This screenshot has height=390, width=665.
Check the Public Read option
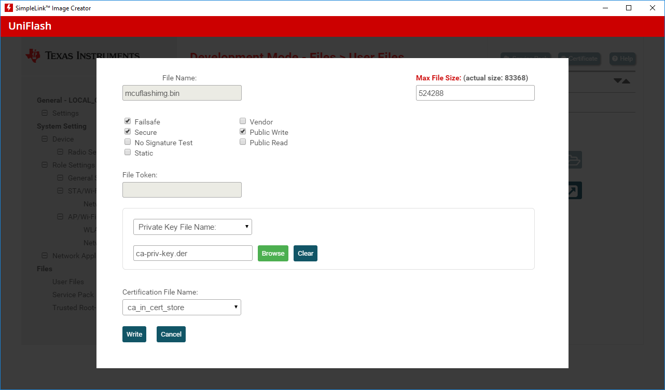tap(243, 142)
